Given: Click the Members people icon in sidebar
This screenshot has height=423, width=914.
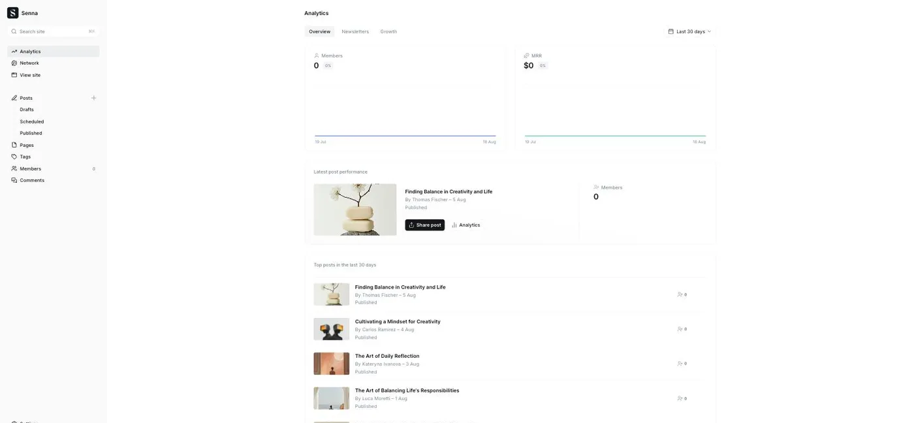Looking at the screenshot, I should click(x=14, y=168).
